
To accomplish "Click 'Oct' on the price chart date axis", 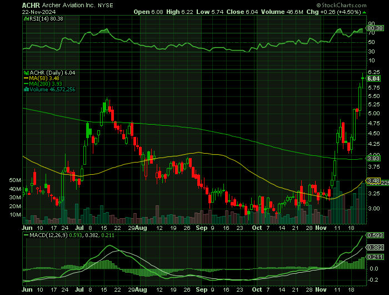I will click(x=257, y=228).
